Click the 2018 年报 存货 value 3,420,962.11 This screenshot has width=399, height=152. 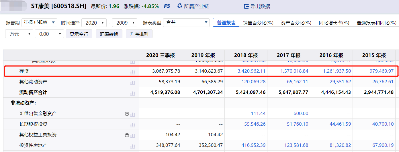251,71
